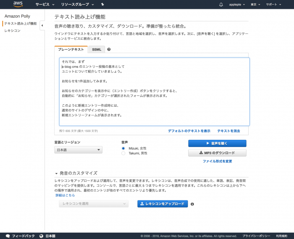Click the globe language icon in footer
The image size is (294, 239).
pyautogui.click(x=41, y=236)
